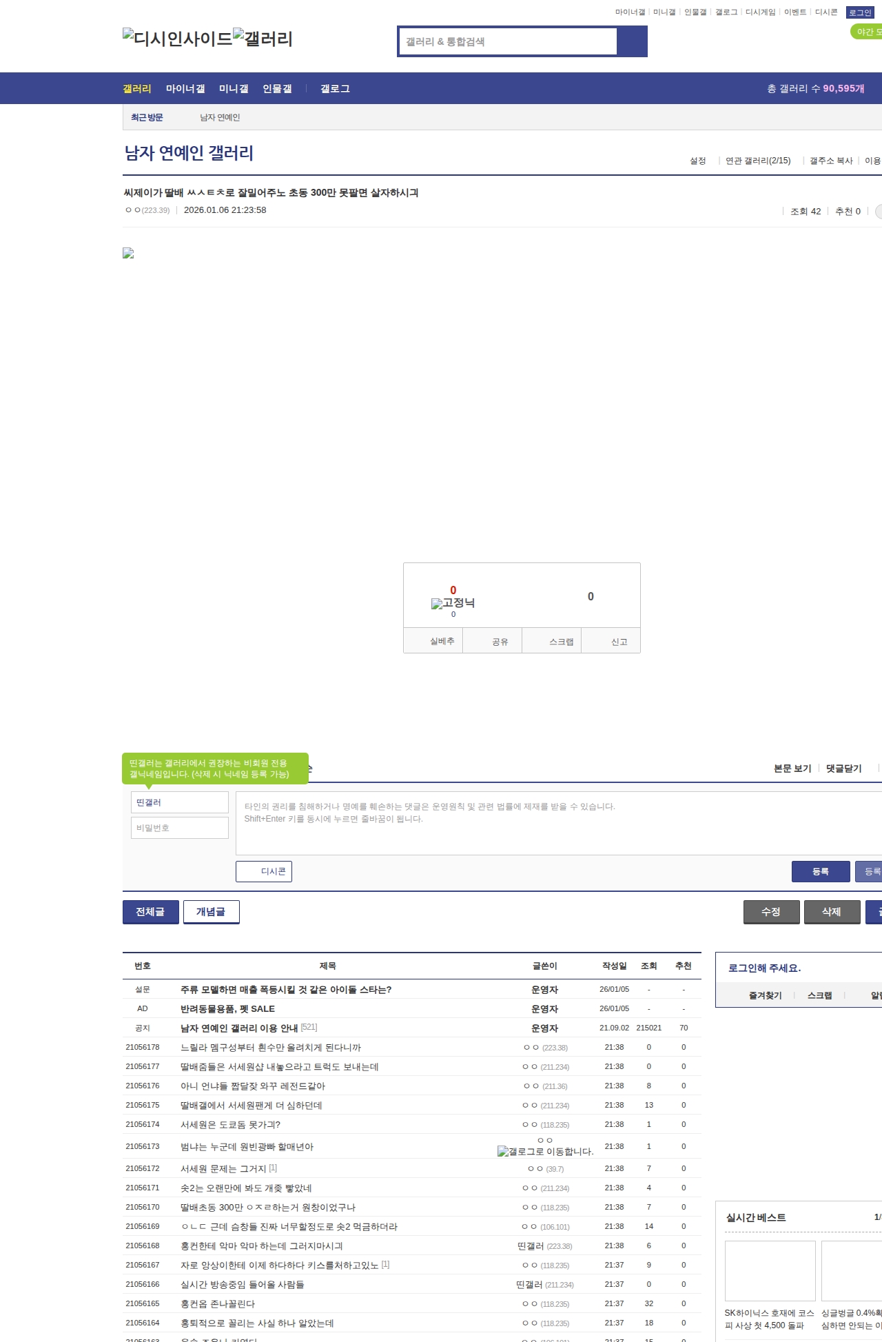Click author 띤갤러 (223.38) in row 21056168
Viewport: 882px width, 1342px height.
[545, 1246]
